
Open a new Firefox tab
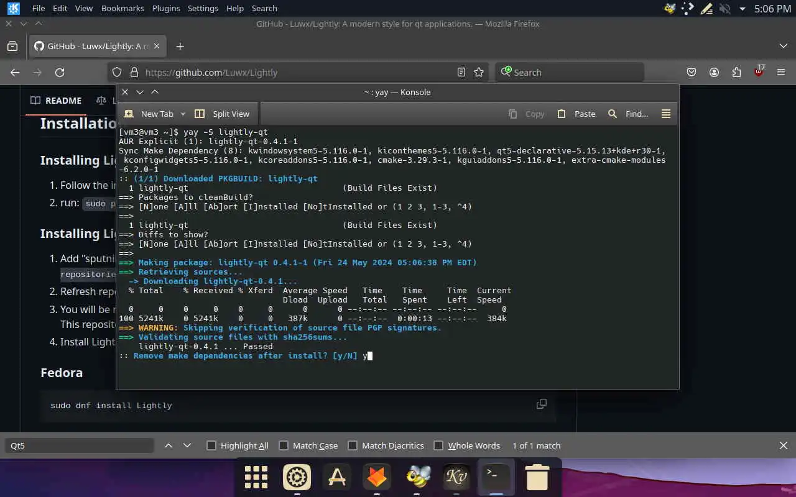180,46
